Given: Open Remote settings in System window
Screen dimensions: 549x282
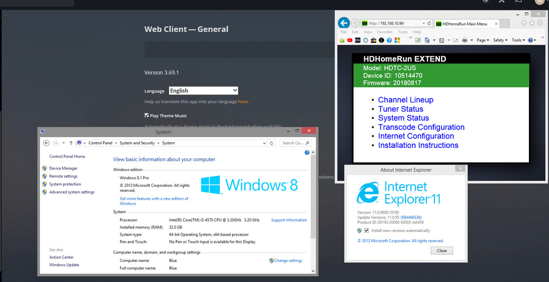Looking at the screenshot, I should 63,176.
